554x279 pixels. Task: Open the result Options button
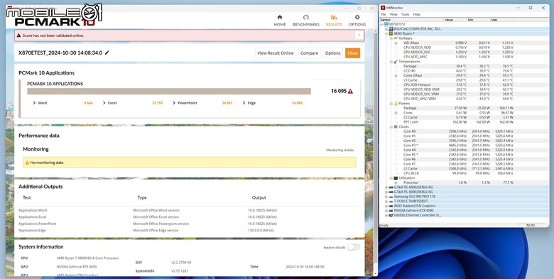click(x=333, y=53)
